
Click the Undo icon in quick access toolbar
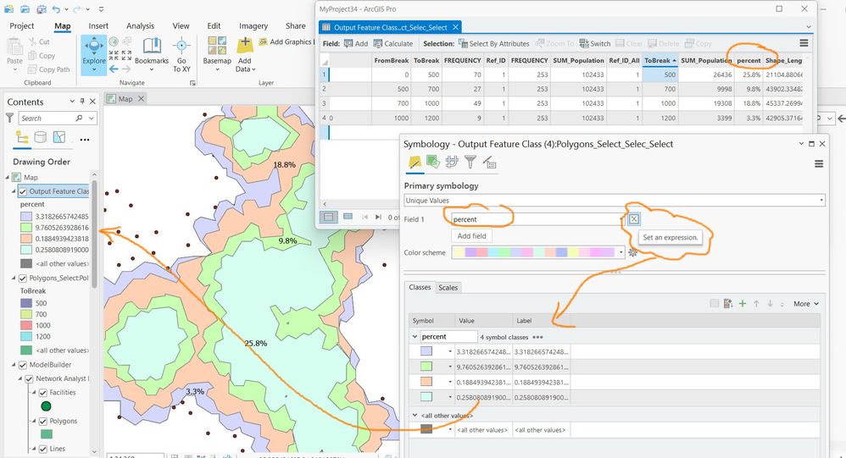56,9
